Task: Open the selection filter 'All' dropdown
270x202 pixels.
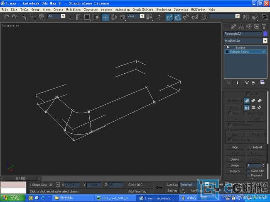Action: pos(63,16)
